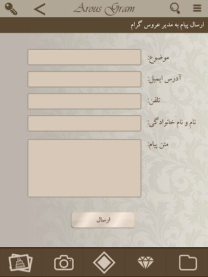Click the Arous Gram title logo
The image size is (208, 277).
(x=105, y=9)
